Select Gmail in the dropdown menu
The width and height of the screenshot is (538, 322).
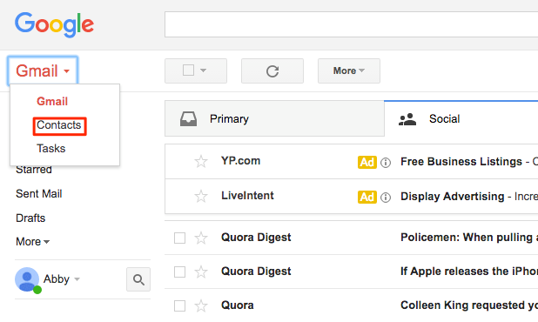click(x=52, y=101)
